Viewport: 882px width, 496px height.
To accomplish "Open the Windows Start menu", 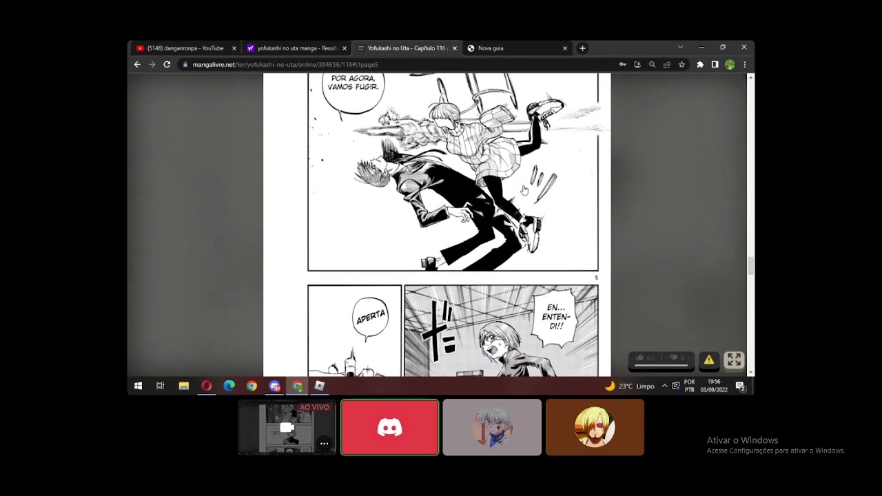I will [x=138, y=386].
